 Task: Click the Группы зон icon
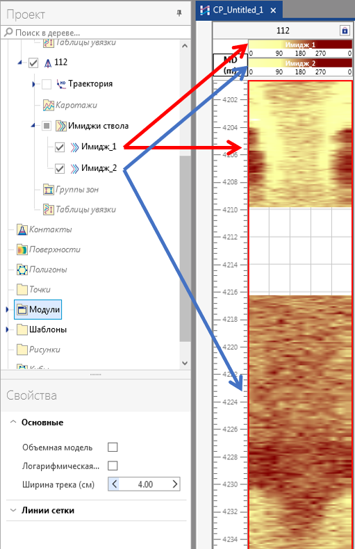[x=49, y=190]
